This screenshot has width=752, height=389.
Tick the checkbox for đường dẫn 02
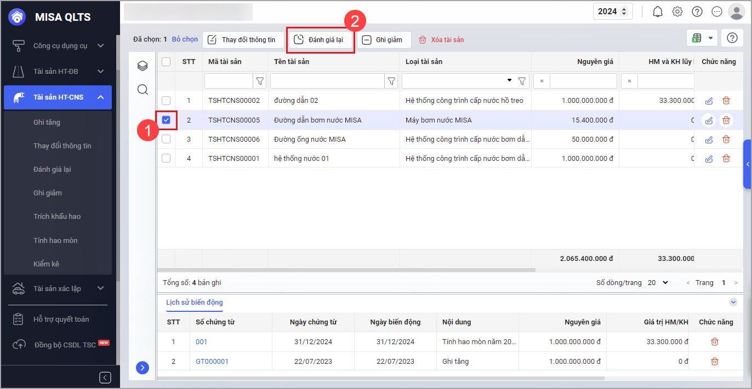click(166, 101)
